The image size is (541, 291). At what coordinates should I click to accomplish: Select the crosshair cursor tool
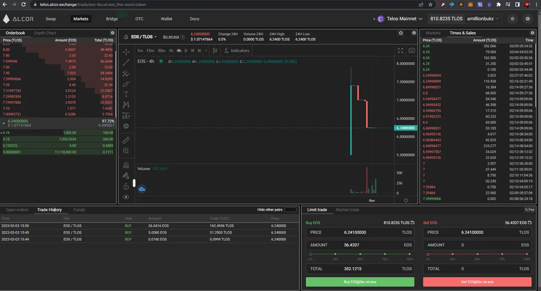pyautogui.click(x=126, y=52)
